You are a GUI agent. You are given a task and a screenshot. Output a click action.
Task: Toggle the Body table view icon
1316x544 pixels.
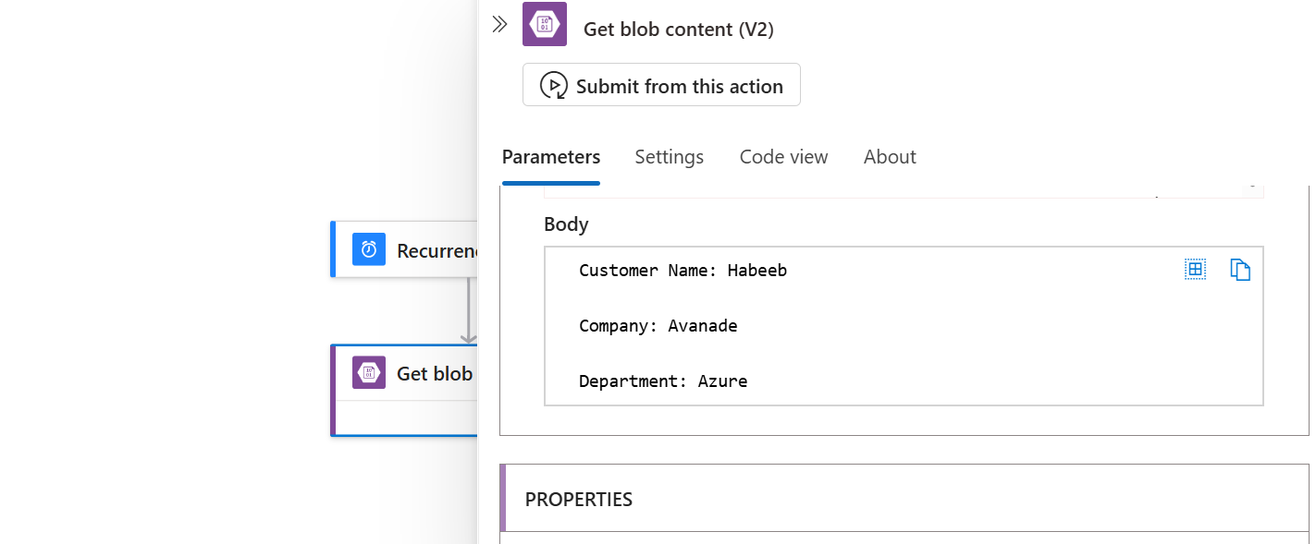(1195, 269)
